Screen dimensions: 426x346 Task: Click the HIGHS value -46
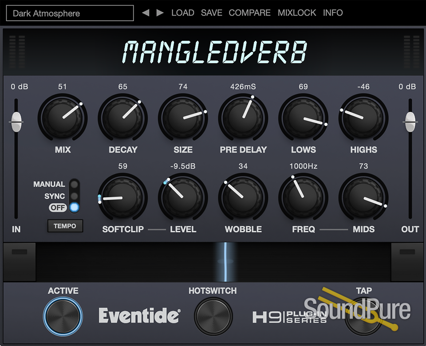363,86
